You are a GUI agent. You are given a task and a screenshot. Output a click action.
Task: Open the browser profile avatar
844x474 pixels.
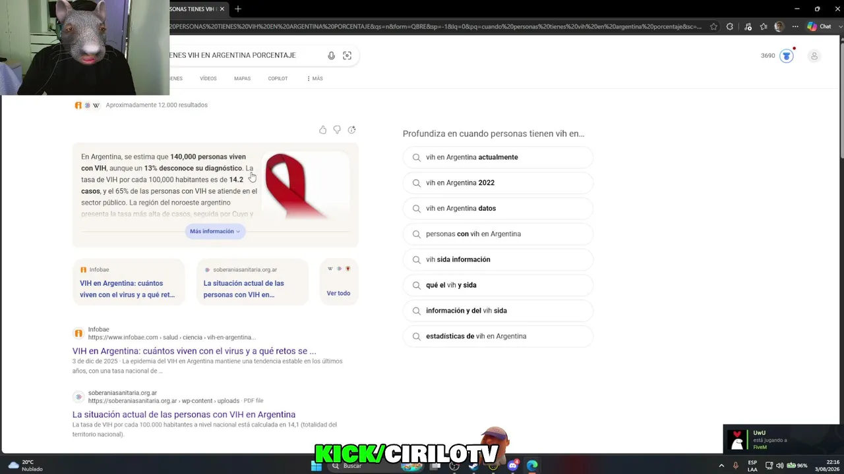[779, 27]
